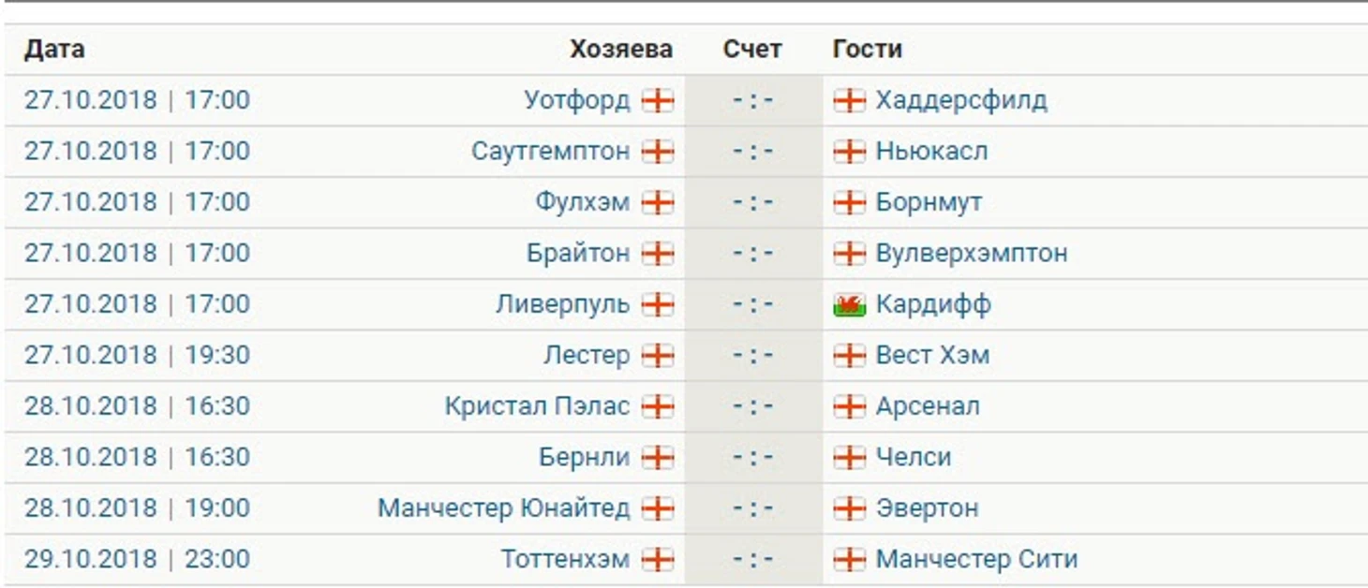
Task: Click the Дата column header
Action: (54, 50)
